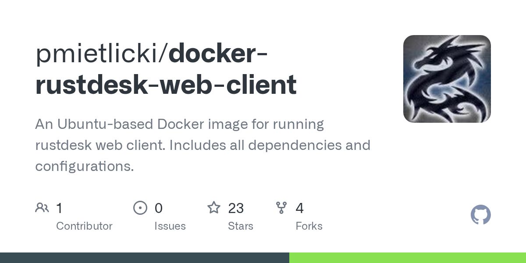Click the stars count 23
Screen dimensions: 526x263
pyautogui.click(x=236, y=208)
